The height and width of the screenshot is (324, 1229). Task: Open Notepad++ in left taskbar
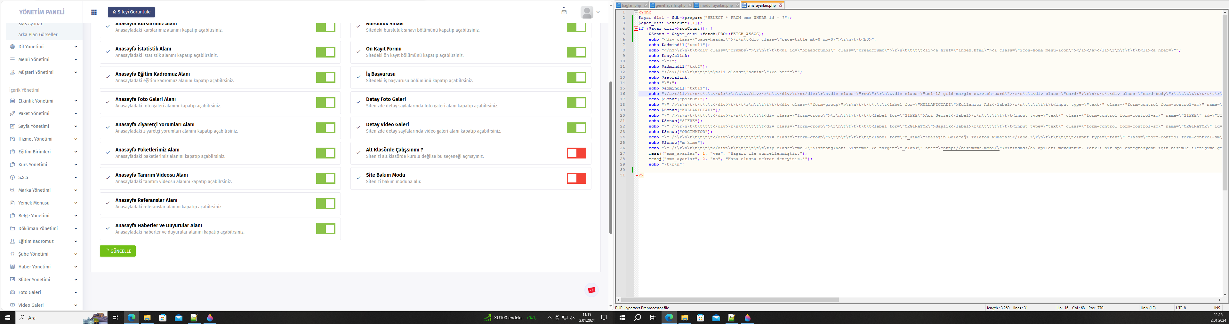(194, 317)
